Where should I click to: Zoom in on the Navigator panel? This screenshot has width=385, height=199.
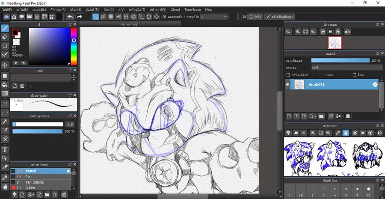[x=298, y=32]
